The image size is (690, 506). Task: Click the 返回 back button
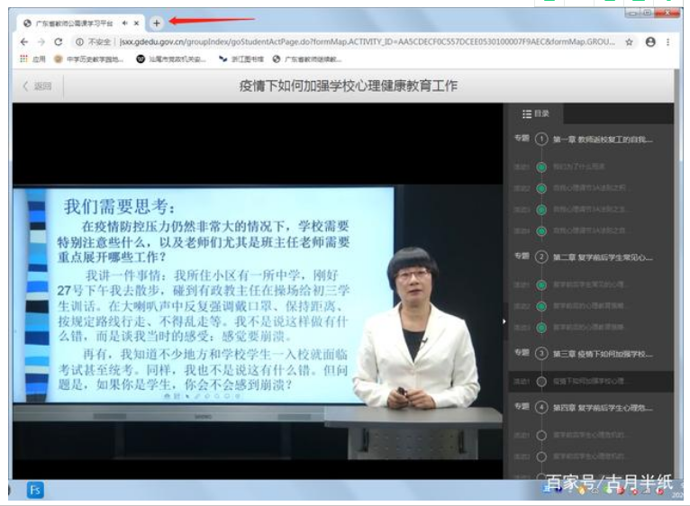(x=38, y=86)
